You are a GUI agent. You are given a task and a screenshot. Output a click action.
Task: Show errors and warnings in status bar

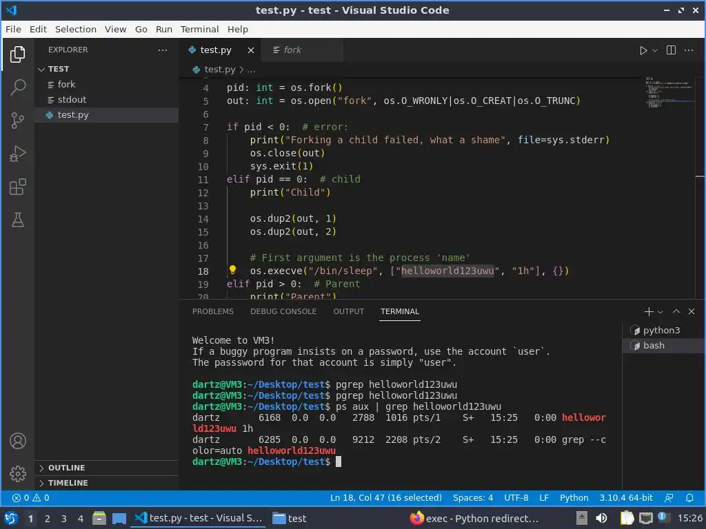30,497
